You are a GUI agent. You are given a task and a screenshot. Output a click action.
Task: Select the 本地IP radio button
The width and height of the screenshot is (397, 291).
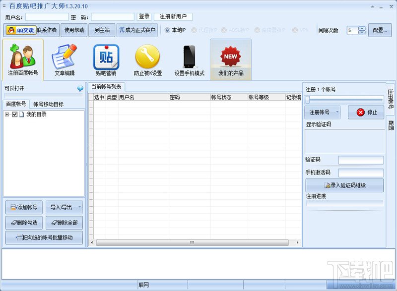pos(167,30)
